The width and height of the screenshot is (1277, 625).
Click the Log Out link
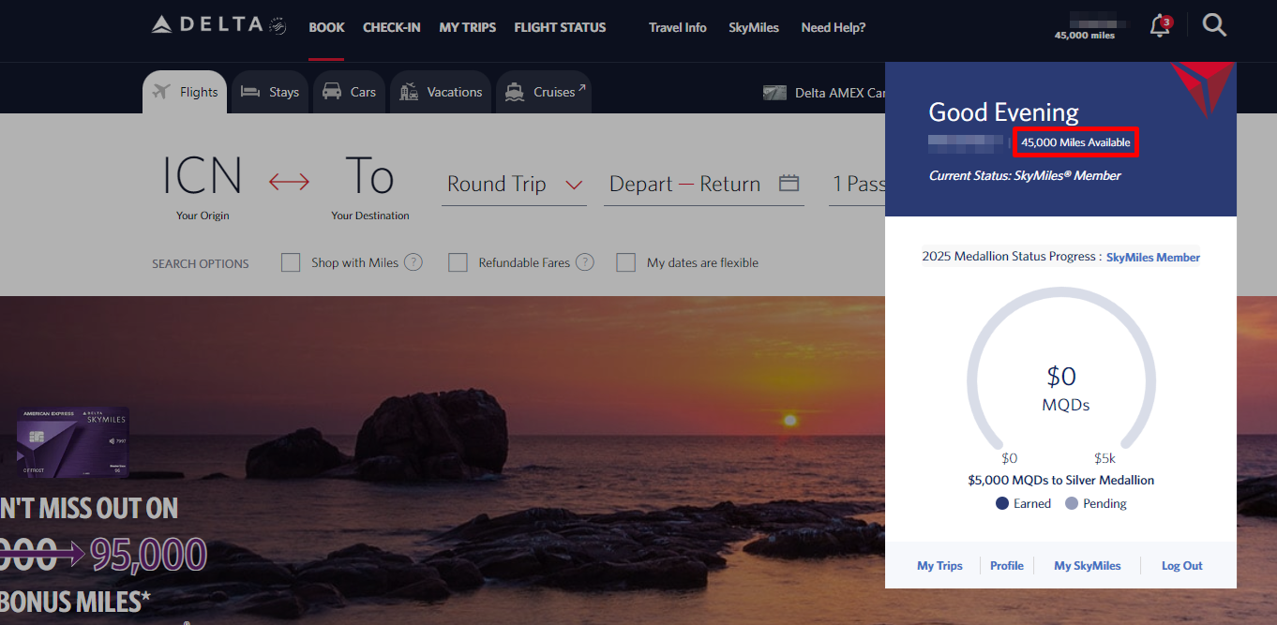[1182, 565]
